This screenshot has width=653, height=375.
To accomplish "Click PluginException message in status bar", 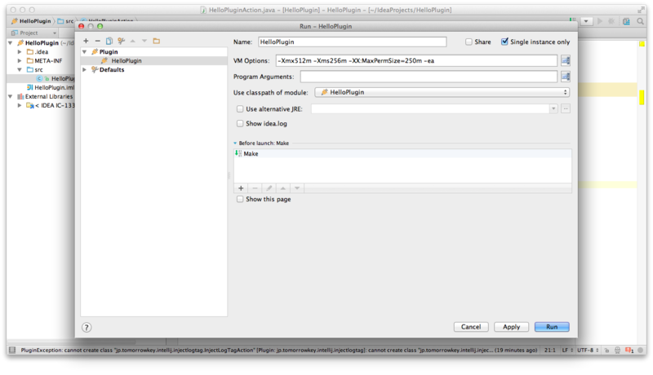I will 278,350.
